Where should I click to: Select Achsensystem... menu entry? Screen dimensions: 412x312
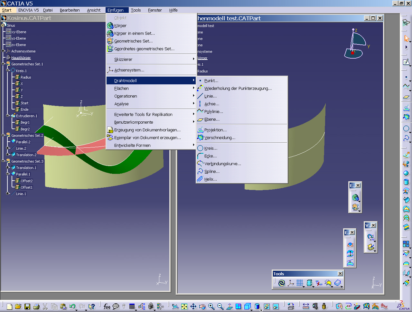coord(151,70)
